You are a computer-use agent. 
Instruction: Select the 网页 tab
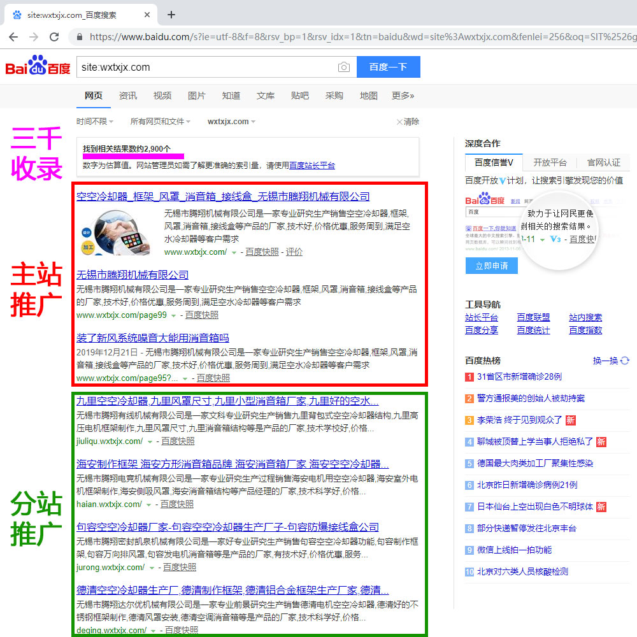click(94, 96)
